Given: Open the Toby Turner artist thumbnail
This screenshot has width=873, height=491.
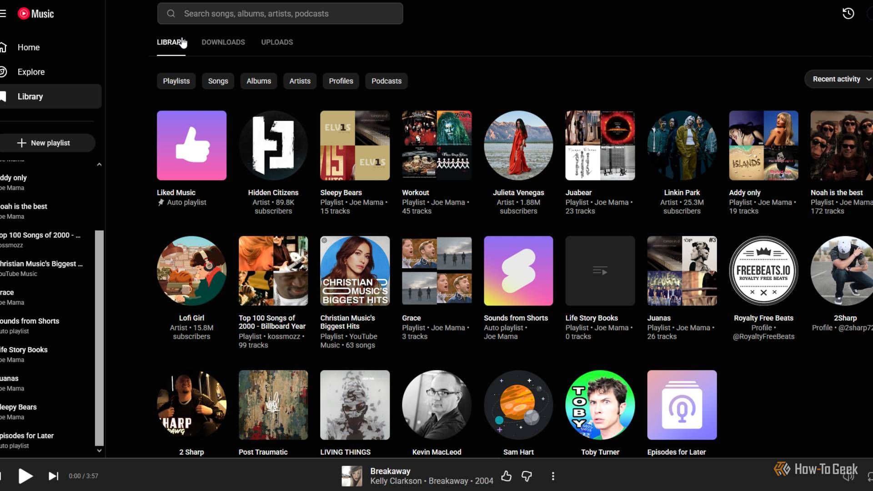Looking at the screenshot, I should 600,405.
